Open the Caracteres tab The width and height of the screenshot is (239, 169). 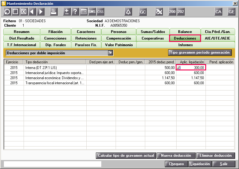point(86,32)
